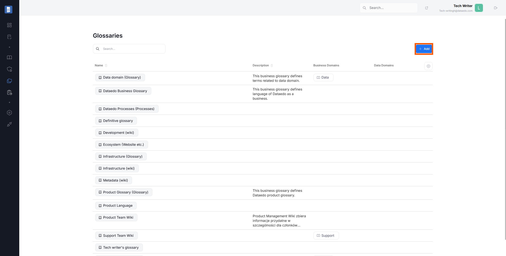
Task: Open the clipboard with clock sidebar icon
Action: click(x=9, y=93)
